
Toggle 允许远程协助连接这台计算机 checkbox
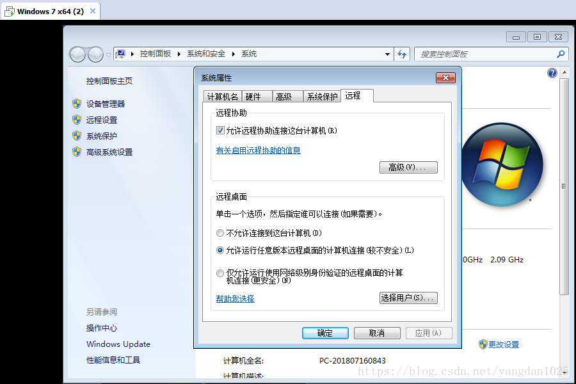(220, 130)
